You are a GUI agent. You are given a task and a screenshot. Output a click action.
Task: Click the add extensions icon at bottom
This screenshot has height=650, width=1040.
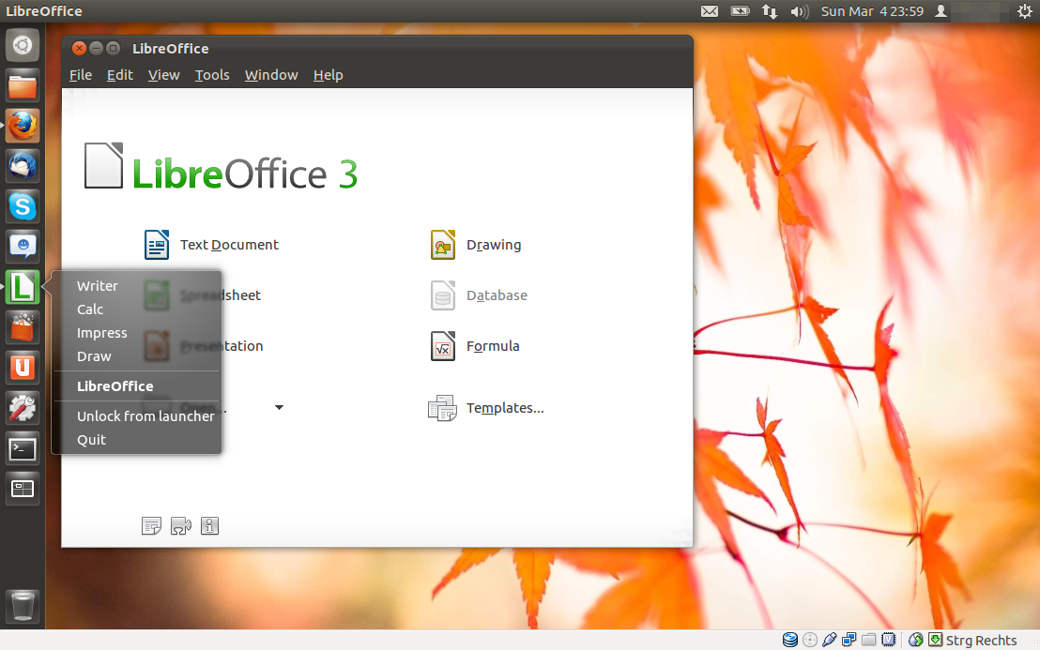pos(180,526)
